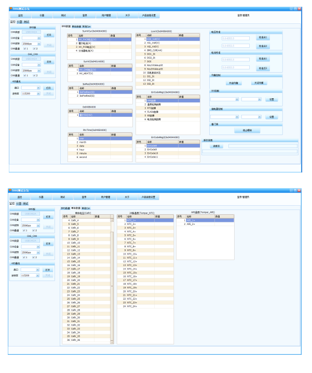Open the 用户管理 menu in the upper window
Screen dimensions: 312x373
106,16
